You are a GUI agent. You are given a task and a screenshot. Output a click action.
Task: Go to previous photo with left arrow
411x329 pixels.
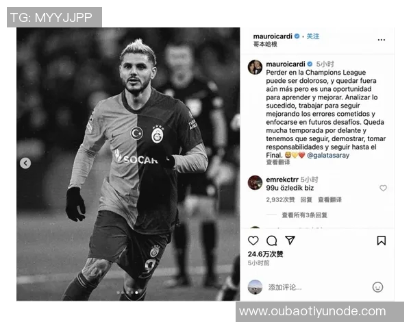(x=25, y=163)
